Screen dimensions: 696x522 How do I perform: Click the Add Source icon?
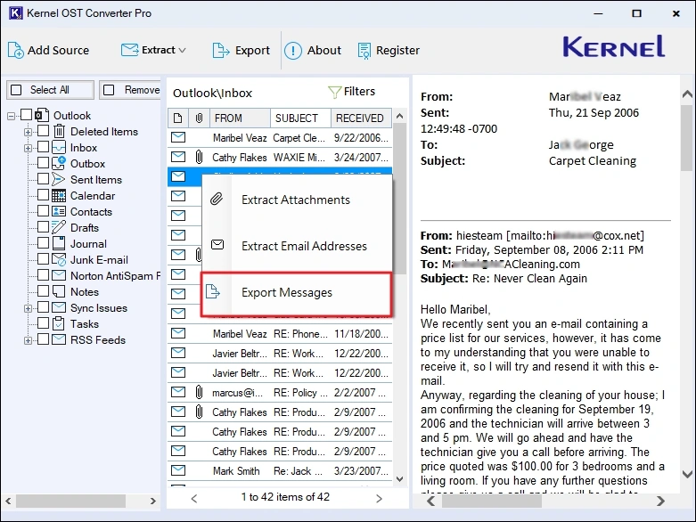coord(15,50)
